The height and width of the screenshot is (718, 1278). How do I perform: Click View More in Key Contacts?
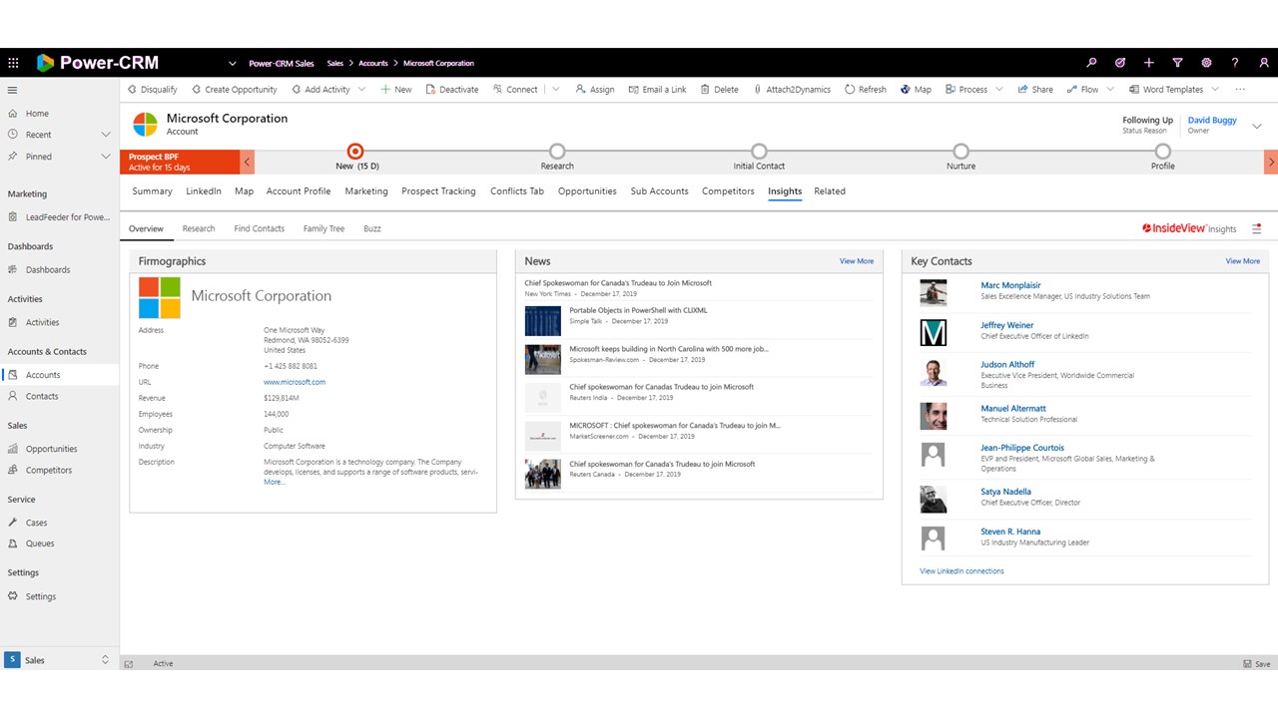click(x=1243, y=261)
